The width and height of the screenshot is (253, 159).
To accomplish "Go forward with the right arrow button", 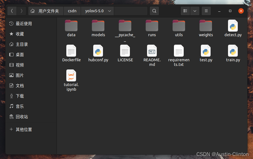I will [x=21, y=11].
